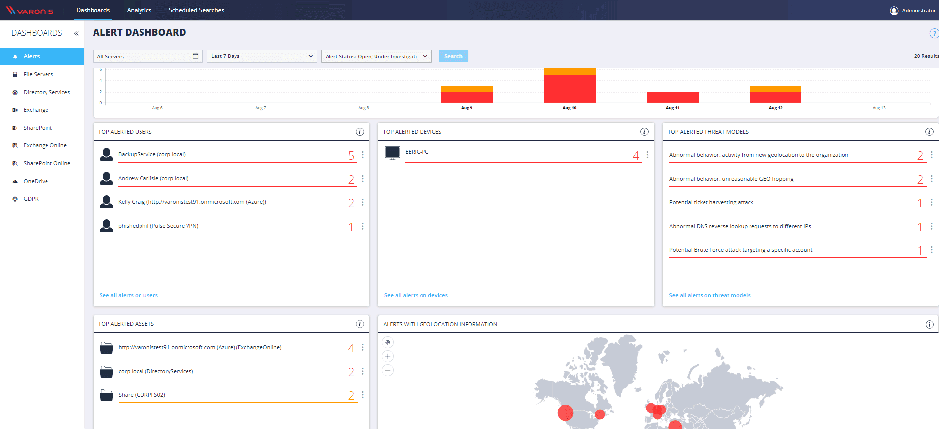This screenshot has height=429, width=939.
Task: Collapse the Dashboards sidebar with the chevron icon
Action: 76,33
